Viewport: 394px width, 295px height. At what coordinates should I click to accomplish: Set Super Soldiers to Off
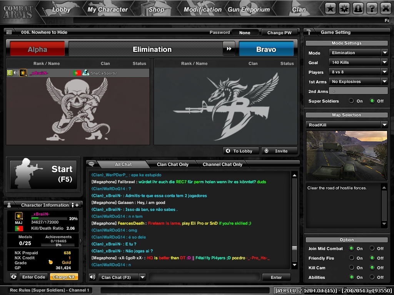(x=372, y=101)
